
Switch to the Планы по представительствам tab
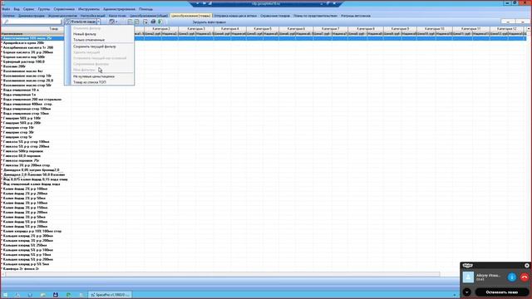315,16
